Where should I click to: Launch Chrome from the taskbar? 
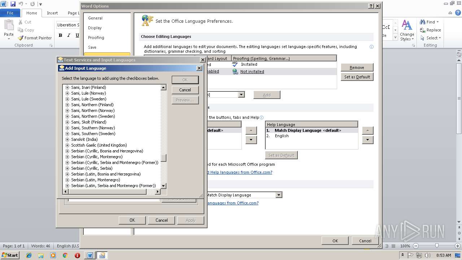pos(65,255)
